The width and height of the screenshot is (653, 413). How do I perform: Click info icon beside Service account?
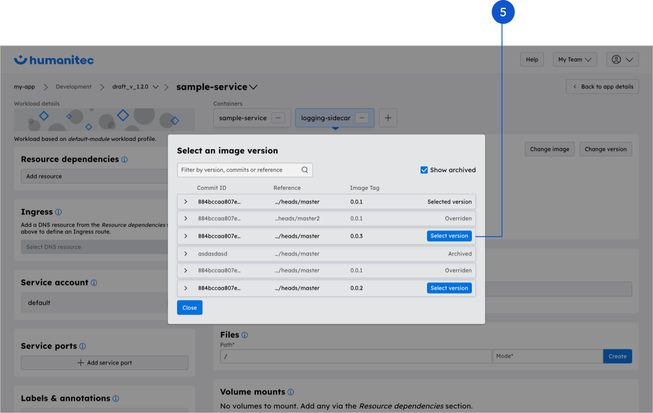(94, 283)
